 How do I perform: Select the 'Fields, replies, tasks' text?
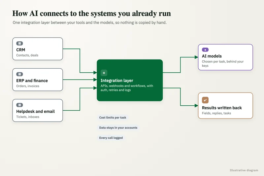click(216, 113)
